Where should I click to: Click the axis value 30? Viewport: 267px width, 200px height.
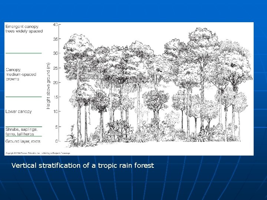click(55, 53)
